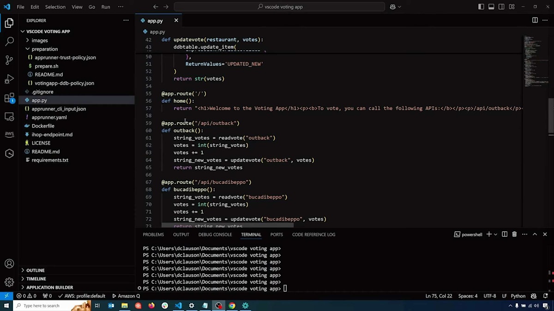Expand the images folder
Image resolution: width=554 pixels, height=311 pixels.
click(x=39, y=41)
